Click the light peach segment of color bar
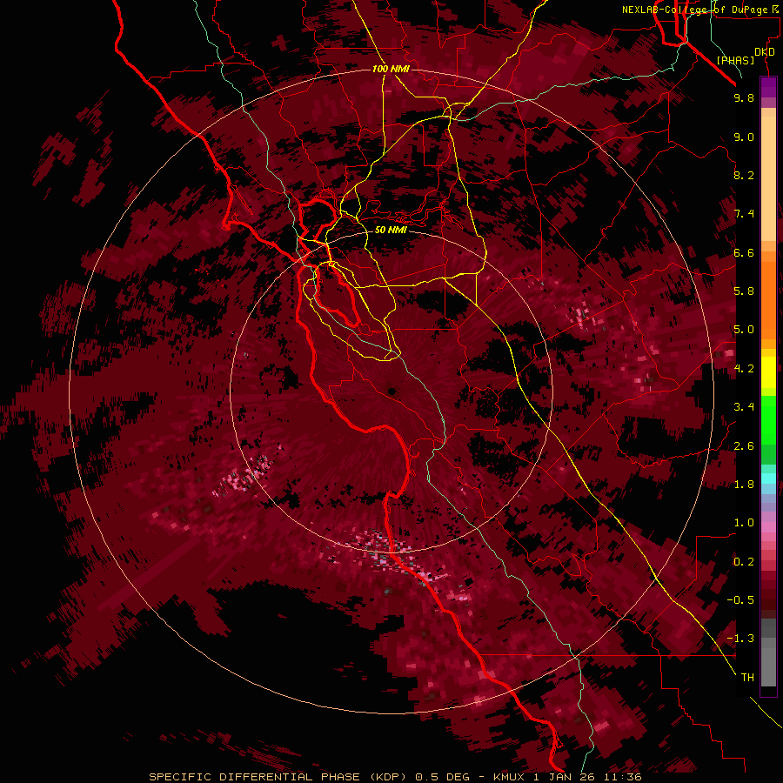Image resolution: width=783 pixels, height=783 pixels. click(768, 178)
